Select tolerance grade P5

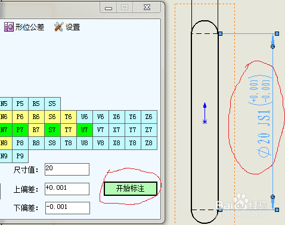(20, 104)
